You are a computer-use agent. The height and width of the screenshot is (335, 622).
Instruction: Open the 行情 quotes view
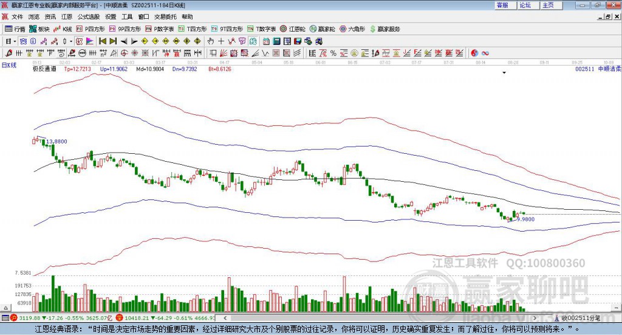point(15,29)
